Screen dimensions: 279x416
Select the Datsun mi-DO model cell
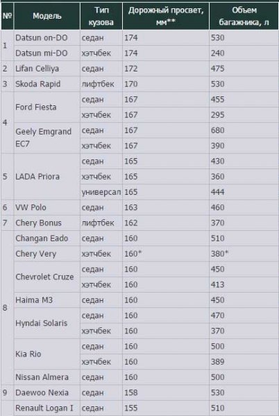click(46, 53)
